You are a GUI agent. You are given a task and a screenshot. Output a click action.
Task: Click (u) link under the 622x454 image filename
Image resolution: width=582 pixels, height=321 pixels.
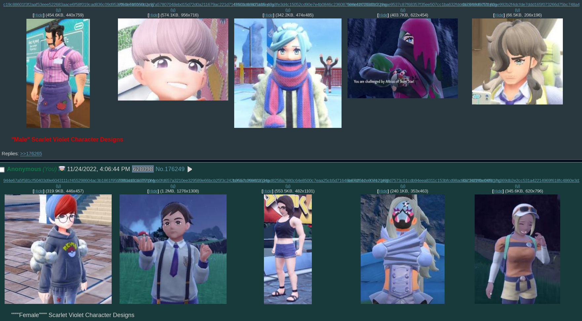(403, 10)
